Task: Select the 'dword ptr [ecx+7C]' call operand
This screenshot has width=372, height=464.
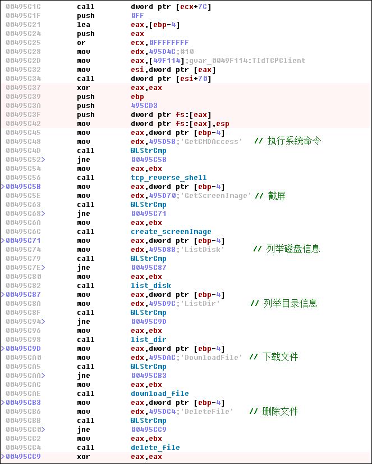Action: [x=171, y=7]
